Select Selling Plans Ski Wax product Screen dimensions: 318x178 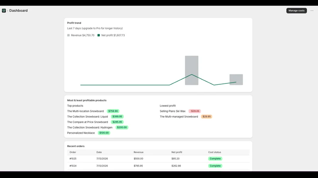click(x=173, y=111)
